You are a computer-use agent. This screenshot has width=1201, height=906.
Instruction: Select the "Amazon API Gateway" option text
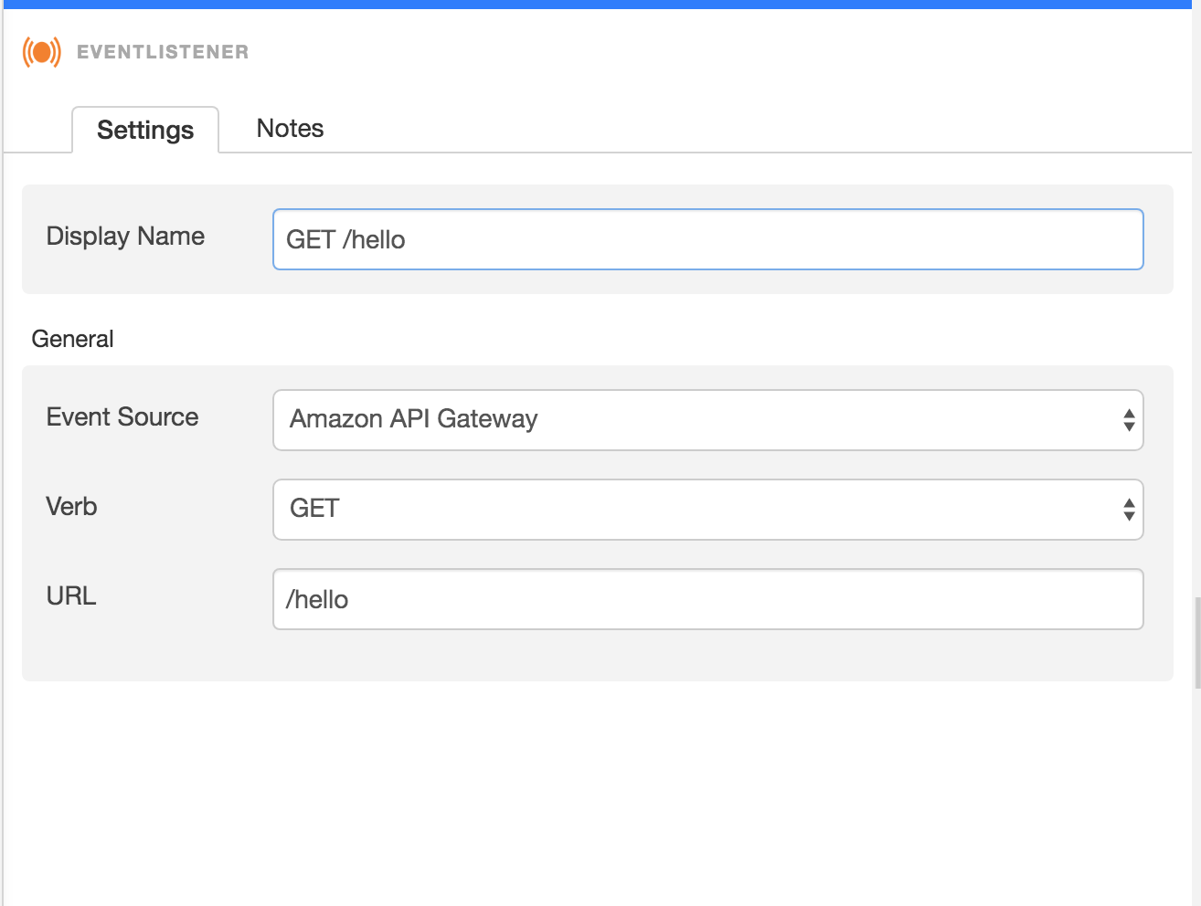coord(413,419)
